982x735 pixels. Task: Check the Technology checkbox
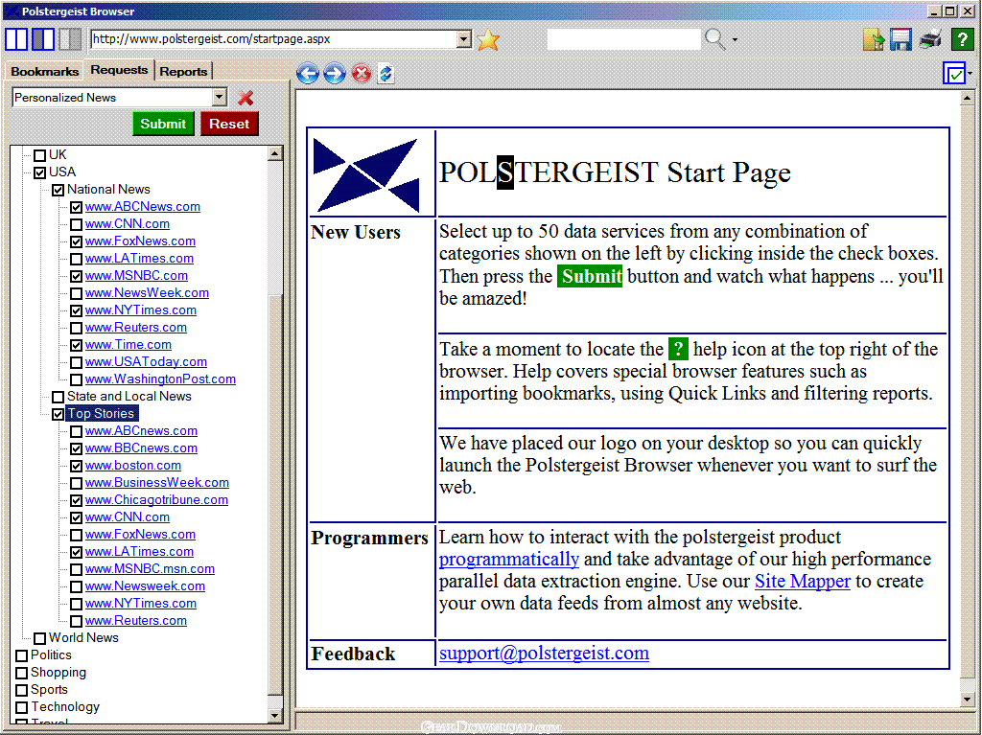click(22, 707)
